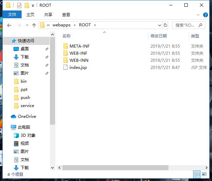Open the push folder in sidebar
212x181 pixels.
(x=25, y=98)
